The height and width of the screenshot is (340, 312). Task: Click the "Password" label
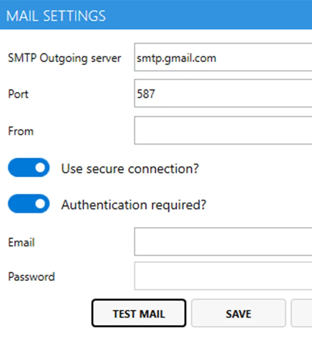tap(31, 276)
